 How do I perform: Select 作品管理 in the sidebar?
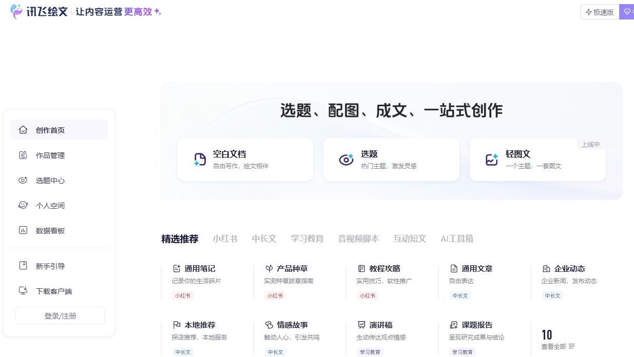coord(50,155)
